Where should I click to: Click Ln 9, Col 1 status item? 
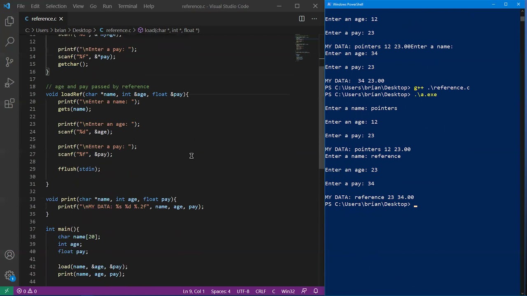click(194, 291)
